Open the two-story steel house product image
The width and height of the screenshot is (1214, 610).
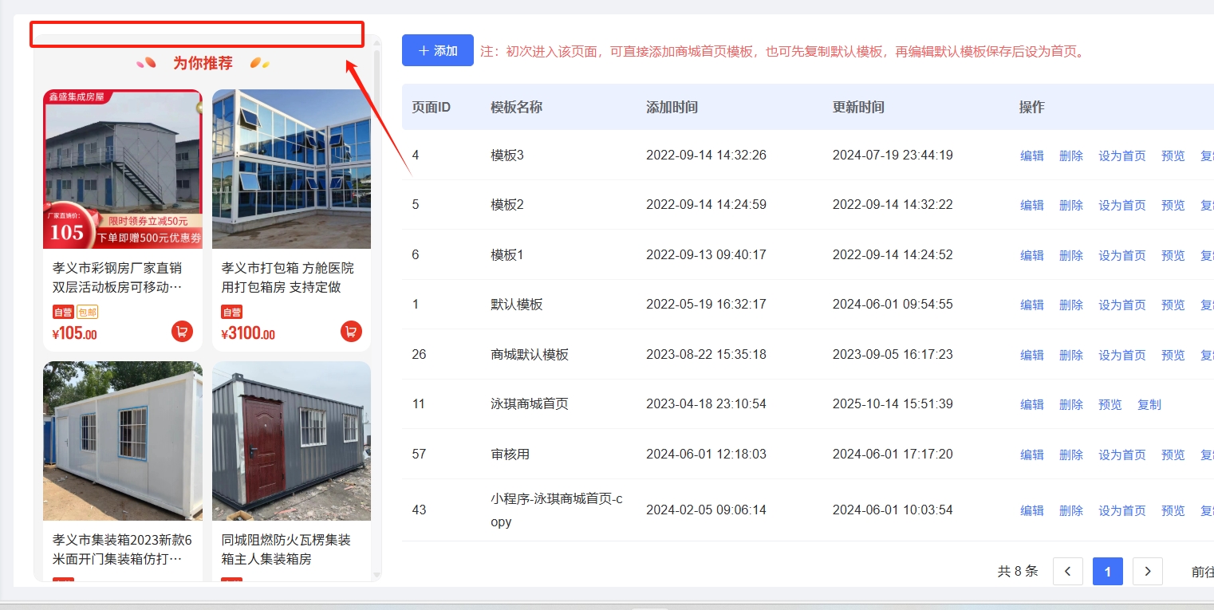(123, 169)
